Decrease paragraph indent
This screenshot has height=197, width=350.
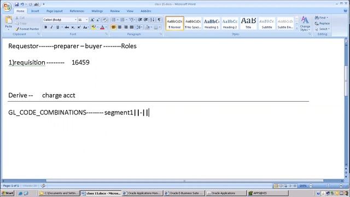(140, 20)
